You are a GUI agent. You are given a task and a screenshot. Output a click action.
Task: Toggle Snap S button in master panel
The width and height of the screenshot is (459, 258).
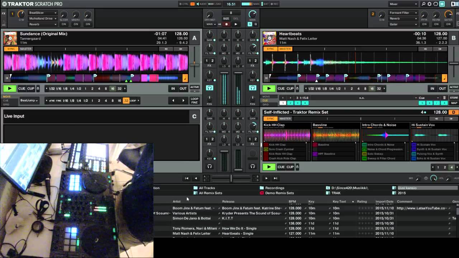[x=250, y=24]
